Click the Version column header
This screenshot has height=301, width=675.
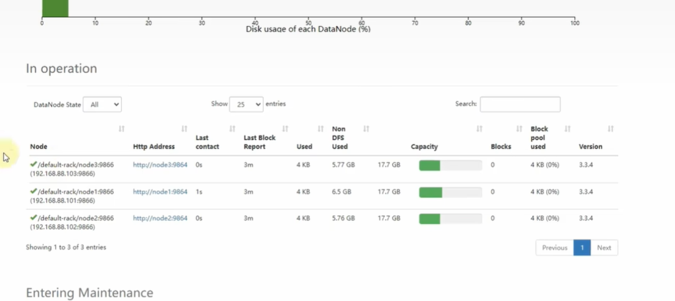(x=590, y=146)
